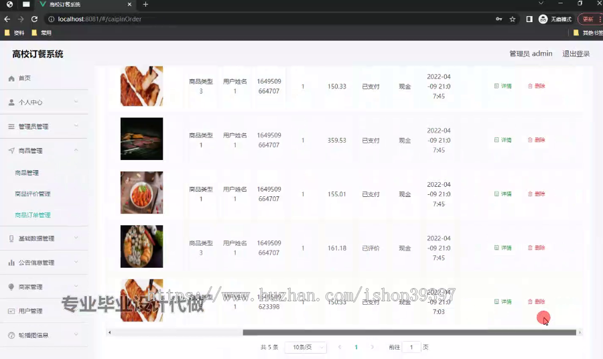View 详情 of 150.33 order 1649509664707
Viewport: 603px width, 359px height.
(503, 86)
